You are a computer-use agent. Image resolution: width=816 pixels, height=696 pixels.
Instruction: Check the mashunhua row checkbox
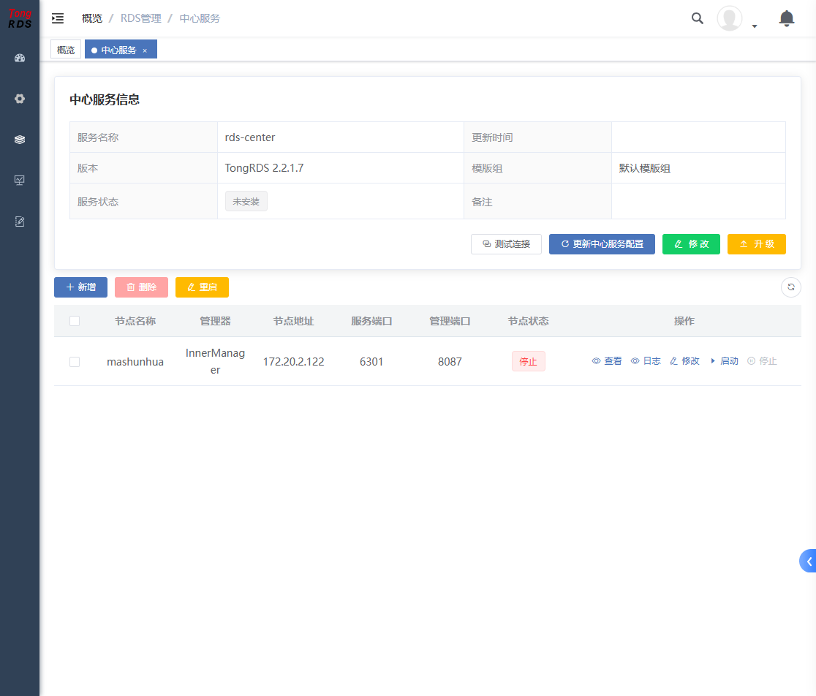click(x=75, y=361)
